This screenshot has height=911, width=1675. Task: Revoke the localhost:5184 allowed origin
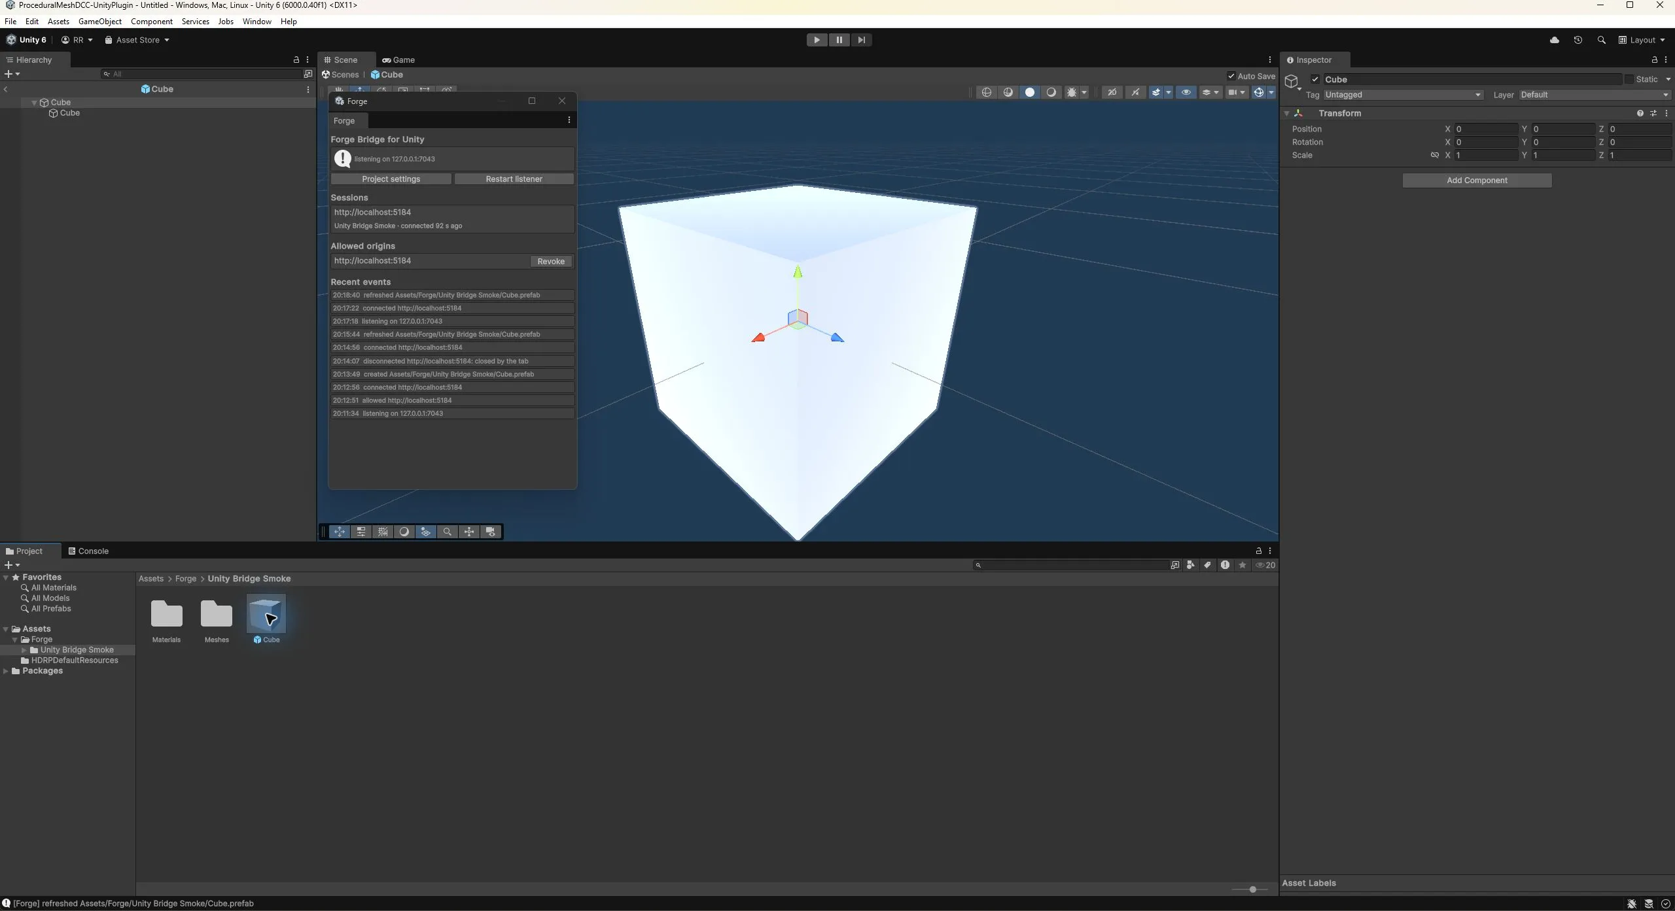[x=551, y=262]
